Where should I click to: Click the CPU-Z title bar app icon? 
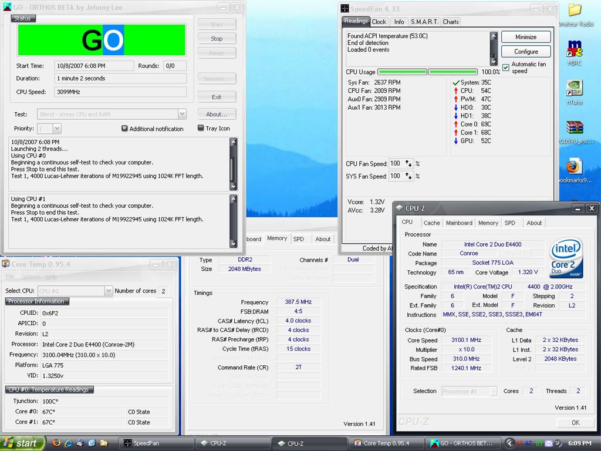(400, 208)
